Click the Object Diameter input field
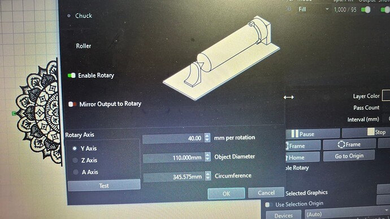 pyautogui.click(x=174, y=158)
